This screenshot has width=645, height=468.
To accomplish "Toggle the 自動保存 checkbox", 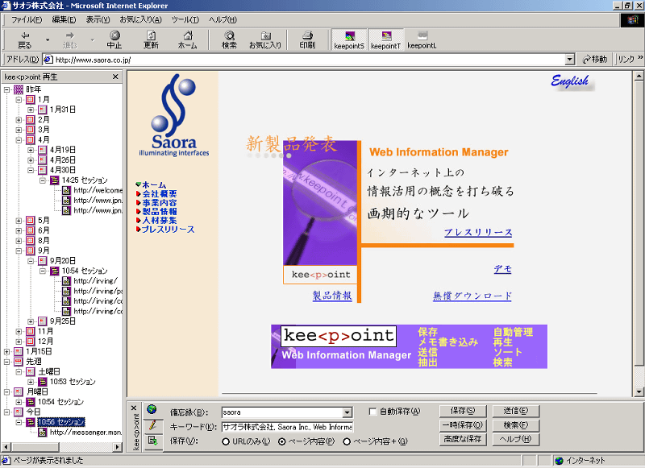I will (372, 412).
